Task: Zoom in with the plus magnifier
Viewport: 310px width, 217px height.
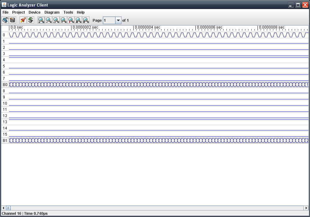Action: coord(41,20)
